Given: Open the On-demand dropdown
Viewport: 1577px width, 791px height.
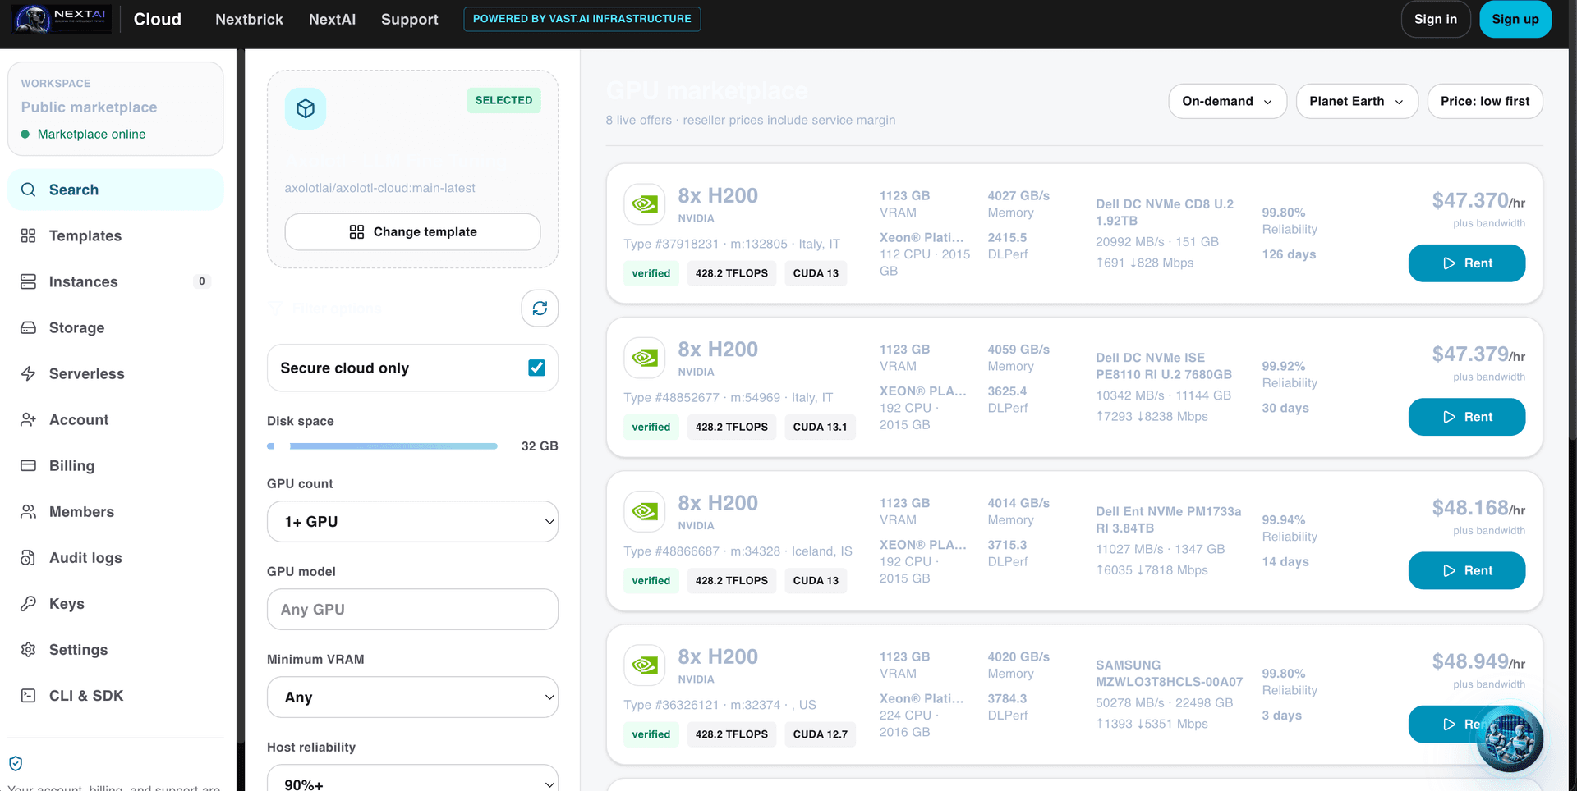Looking at the screenshot, I should [1227, 101].
